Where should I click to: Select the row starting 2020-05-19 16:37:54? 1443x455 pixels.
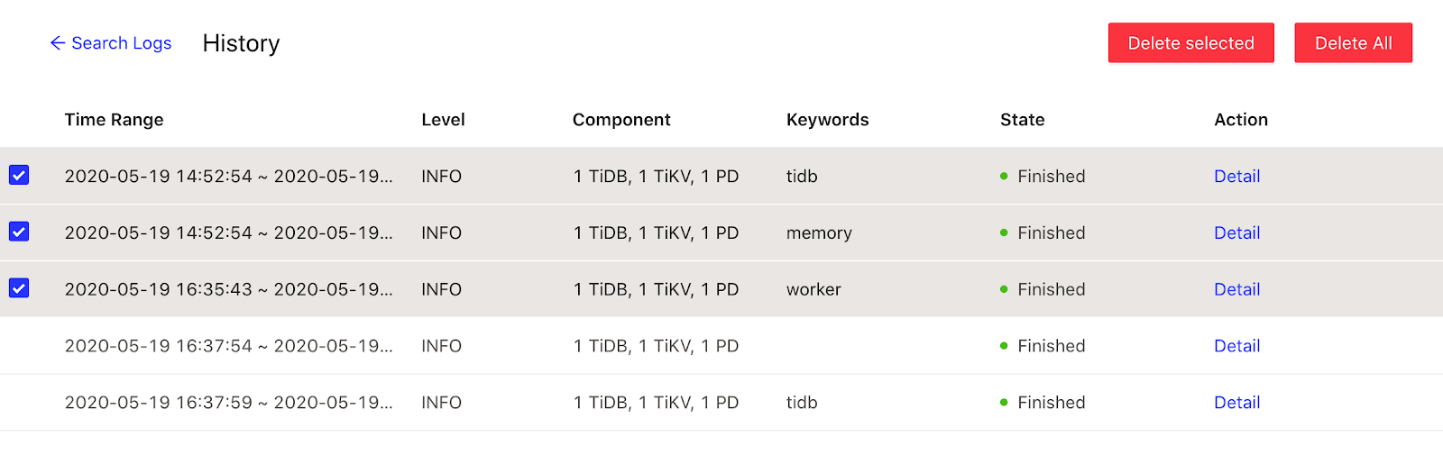click(x=19, y=346)
